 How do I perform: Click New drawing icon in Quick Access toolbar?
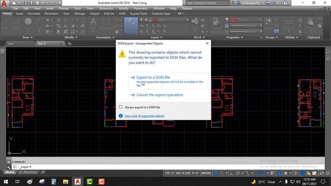tap(14, 3)
